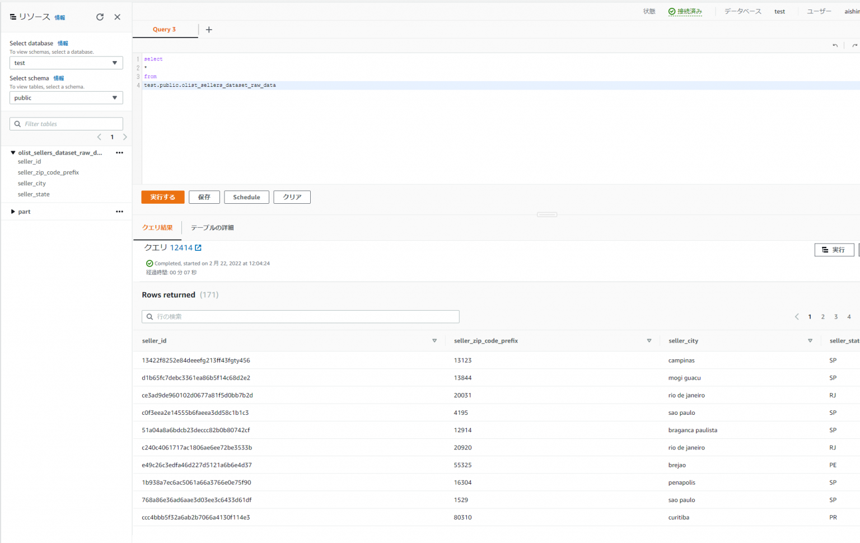This screenshot has height=543, width=860.
Task: Go to results page 2
Action: tap(822, 317)
